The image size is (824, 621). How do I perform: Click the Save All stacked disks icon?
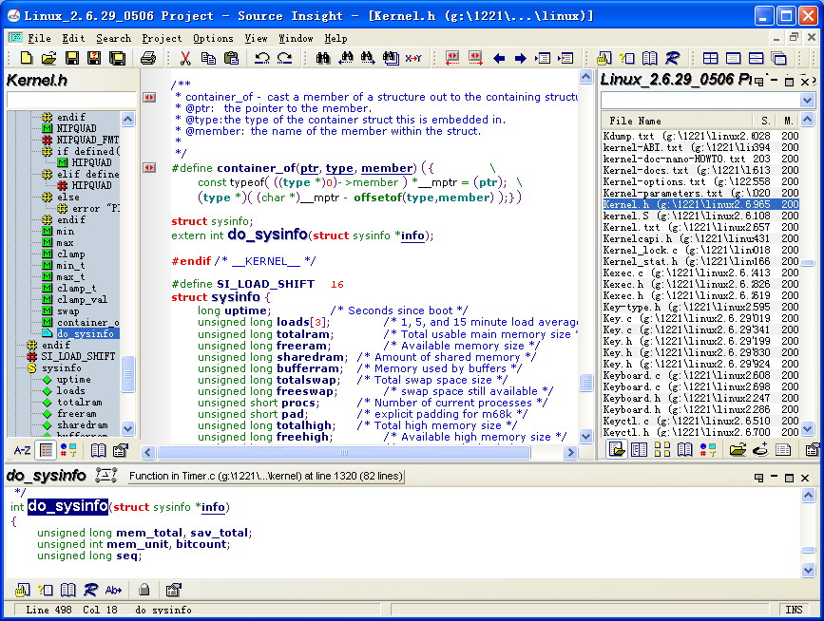click(117, 58)
